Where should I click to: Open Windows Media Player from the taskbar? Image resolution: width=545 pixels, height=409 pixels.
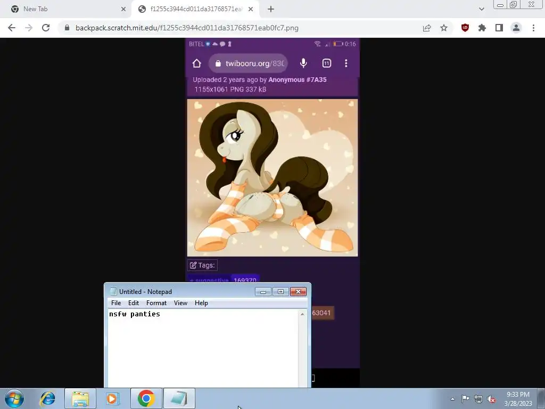[x=113, y=398]
